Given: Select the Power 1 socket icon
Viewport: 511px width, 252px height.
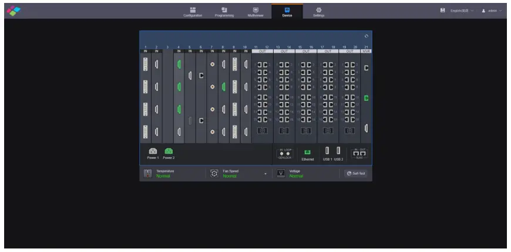Looking at the screenshot, I should point(153,151).
